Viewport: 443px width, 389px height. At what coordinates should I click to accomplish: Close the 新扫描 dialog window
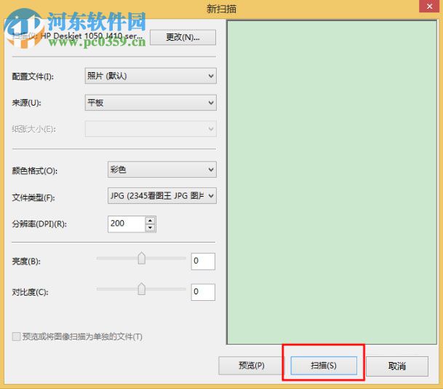pos(429,6)
